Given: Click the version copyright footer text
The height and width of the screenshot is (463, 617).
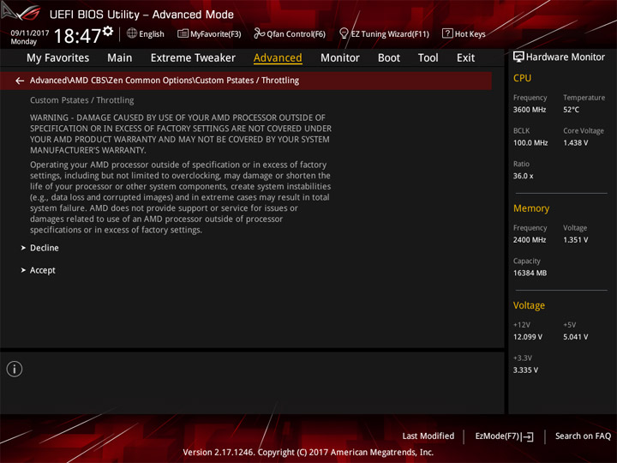Looking at the screenshot, I should (x=308, y=452).
